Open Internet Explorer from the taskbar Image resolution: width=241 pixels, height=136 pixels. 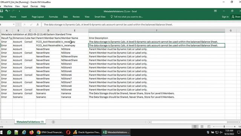pyautogui.click(x=24, y=132)
